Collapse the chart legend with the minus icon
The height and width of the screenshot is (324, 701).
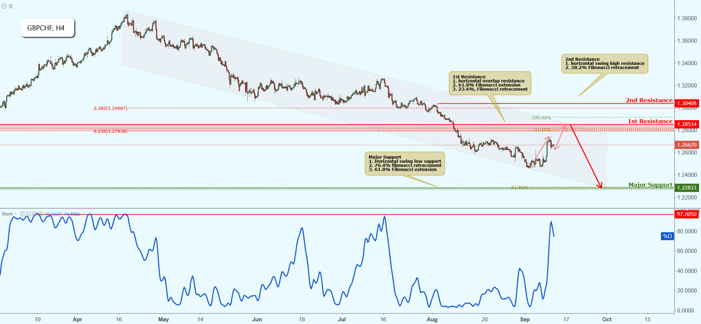pos(4,6)
